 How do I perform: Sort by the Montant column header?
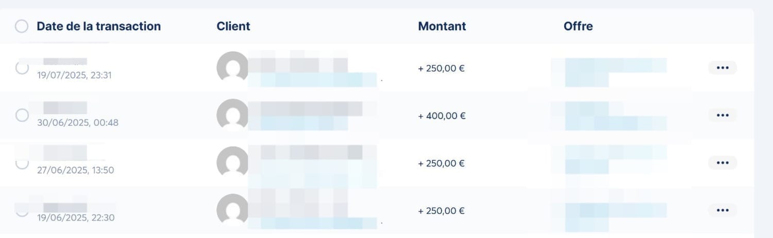(442, 26)
